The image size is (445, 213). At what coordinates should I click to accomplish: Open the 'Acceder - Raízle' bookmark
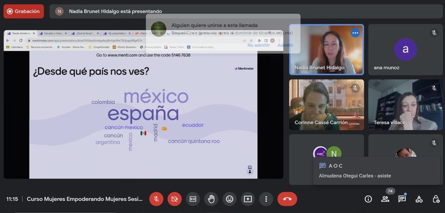point(71,47)
